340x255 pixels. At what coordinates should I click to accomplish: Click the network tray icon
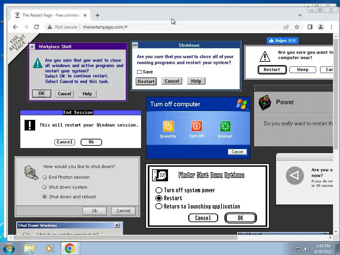click(x=298, y=249)
